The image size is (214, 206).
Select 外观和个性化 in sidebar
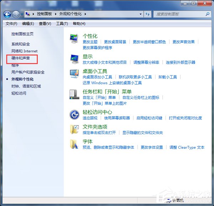[22, 79]
